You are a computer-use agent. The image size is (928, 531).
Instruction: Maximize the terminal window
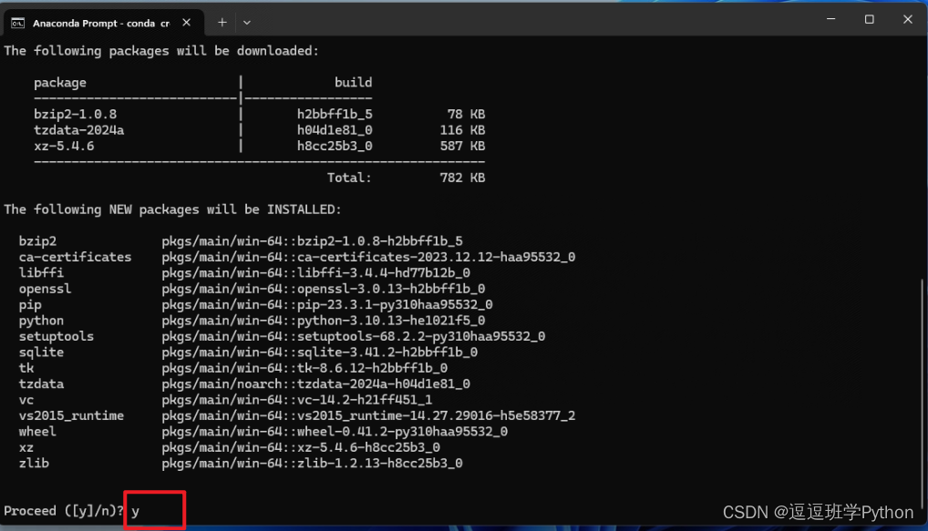point(869,19)
